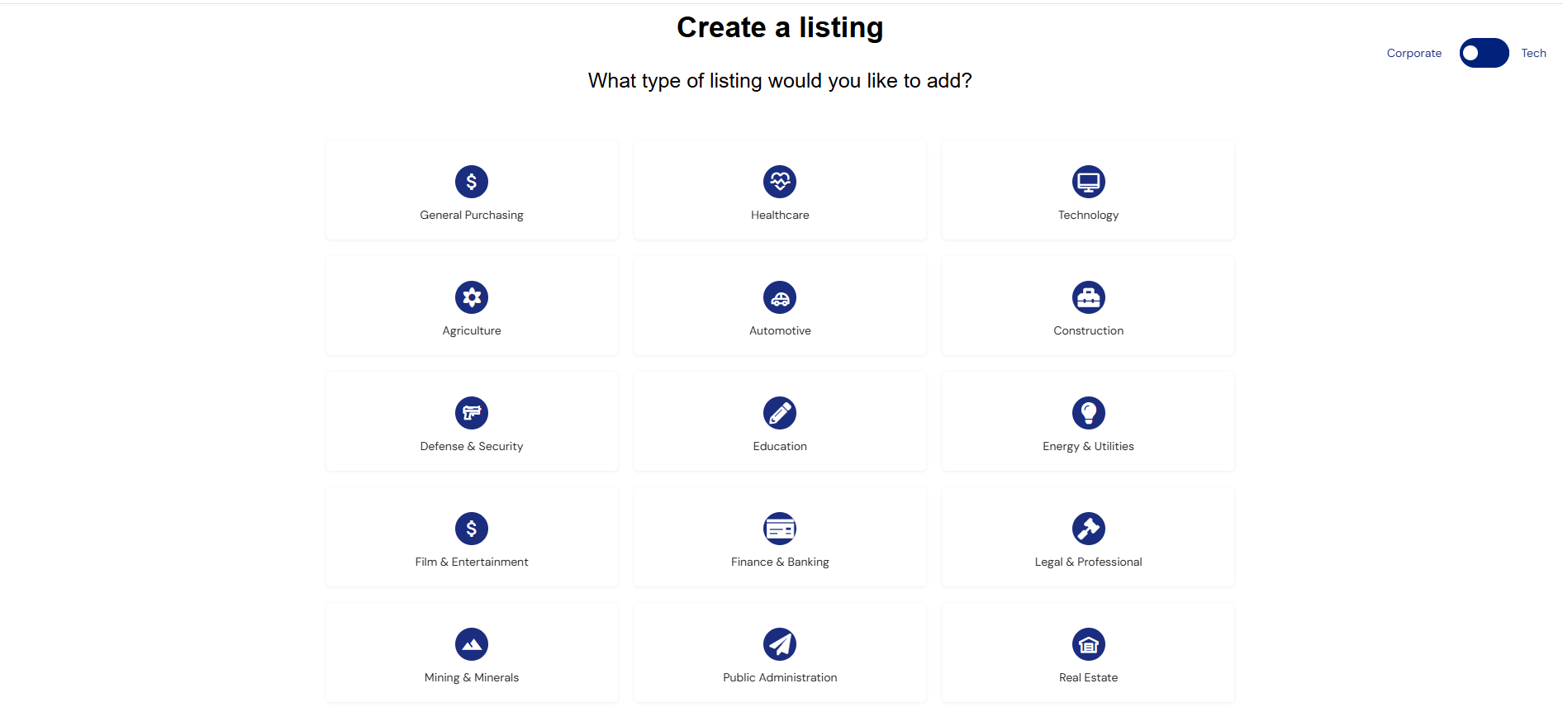Click the pencil icon on the Education card
Image resolution: width=1563 pixels, height=707 pixels.
(780, 412)
